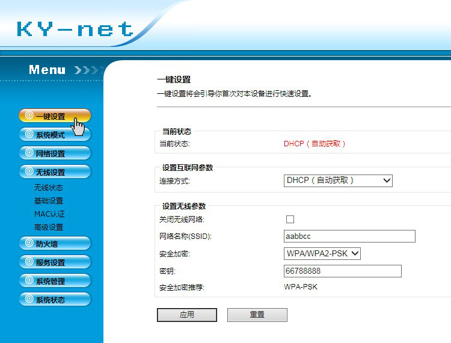The image size is (451, 343).
Task: Click the circle icon beside 系统状态
Action: pos(29,299)
